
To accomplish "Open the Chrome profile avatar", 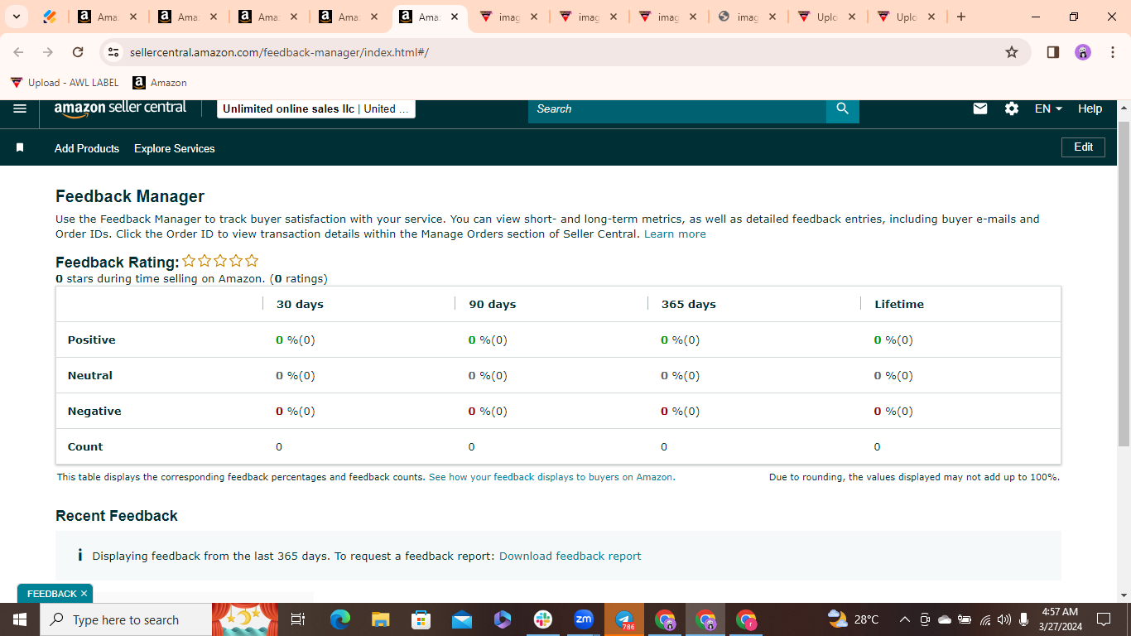I will 1083,52.
